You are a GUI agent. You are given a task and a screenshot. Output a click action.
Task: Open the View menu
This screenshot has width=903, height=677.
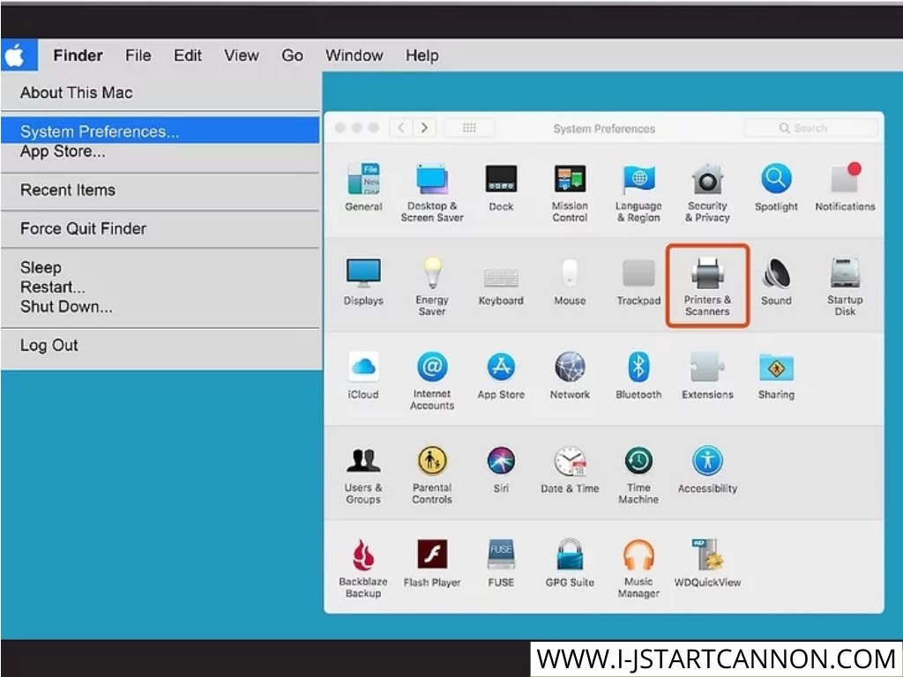(242, 56)
